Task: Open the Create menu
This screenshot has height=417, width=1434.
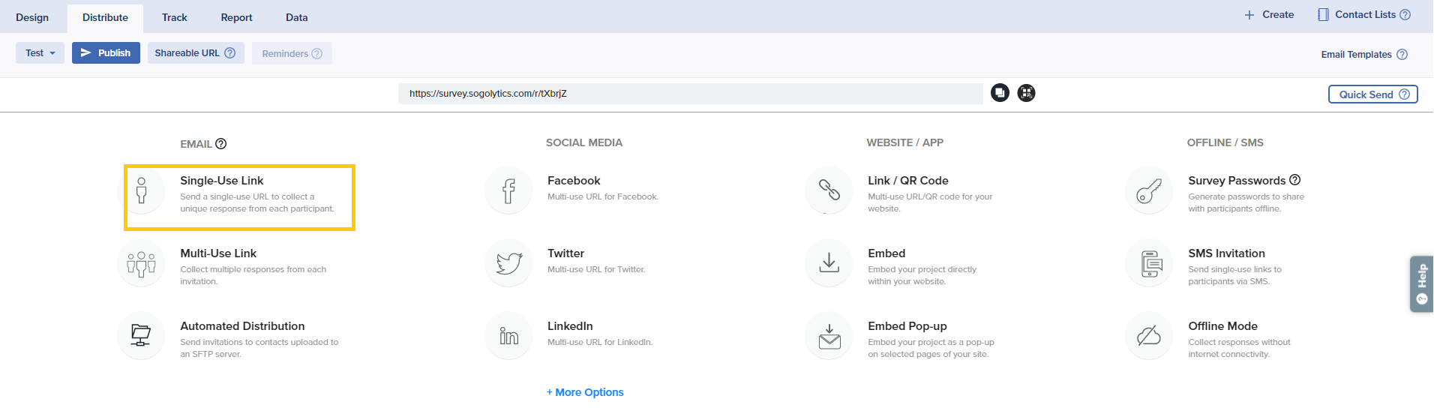Action: [x=1269, y=15]
